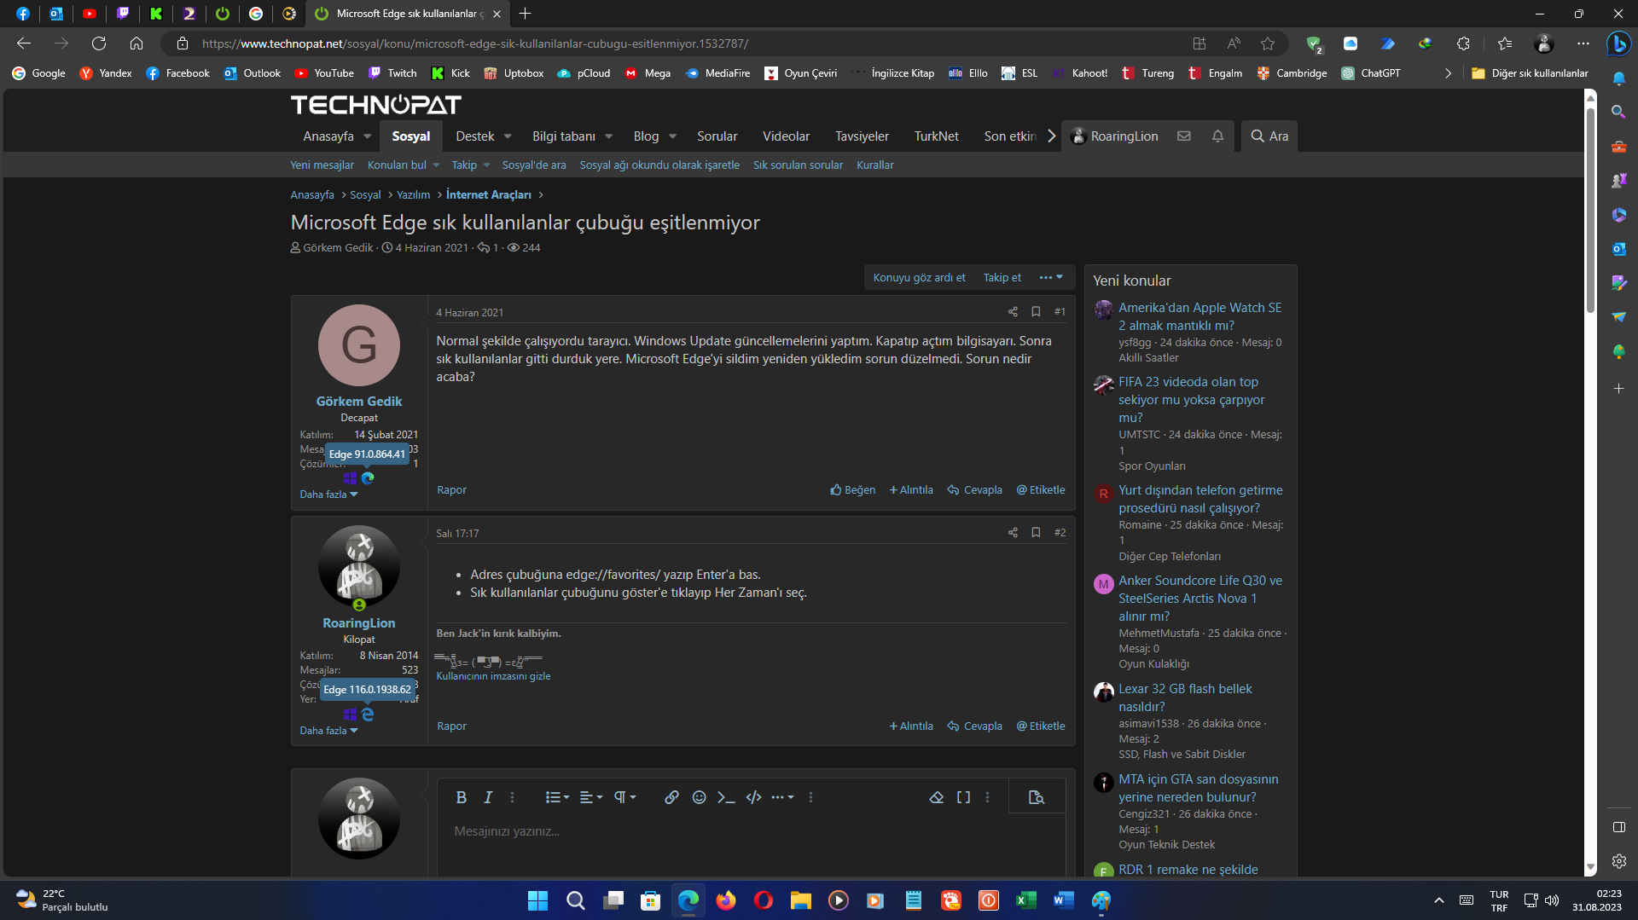Open the Edge extensions puzzle icon

1463,43
